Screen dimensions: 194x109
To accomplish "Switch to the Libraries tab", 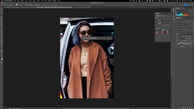I will point(184,18).
